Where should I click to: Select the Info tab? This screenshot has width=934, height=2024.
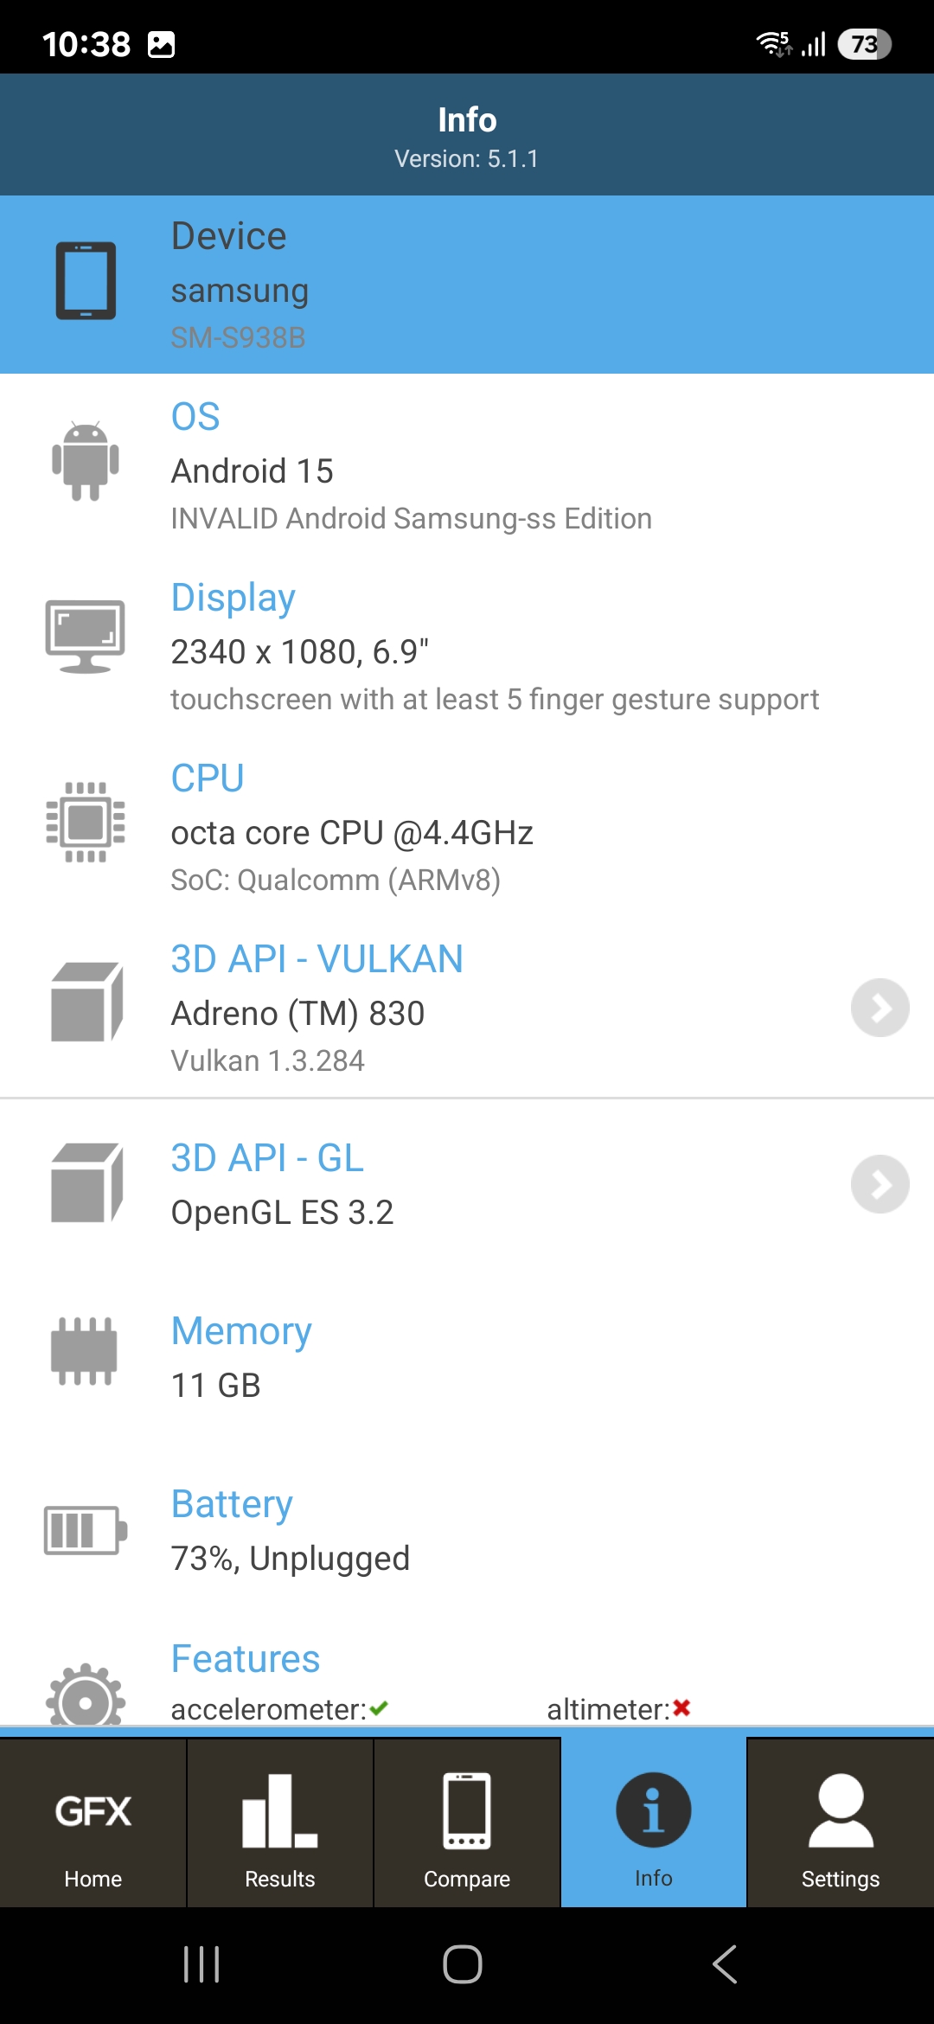(x=654, y=1823)
